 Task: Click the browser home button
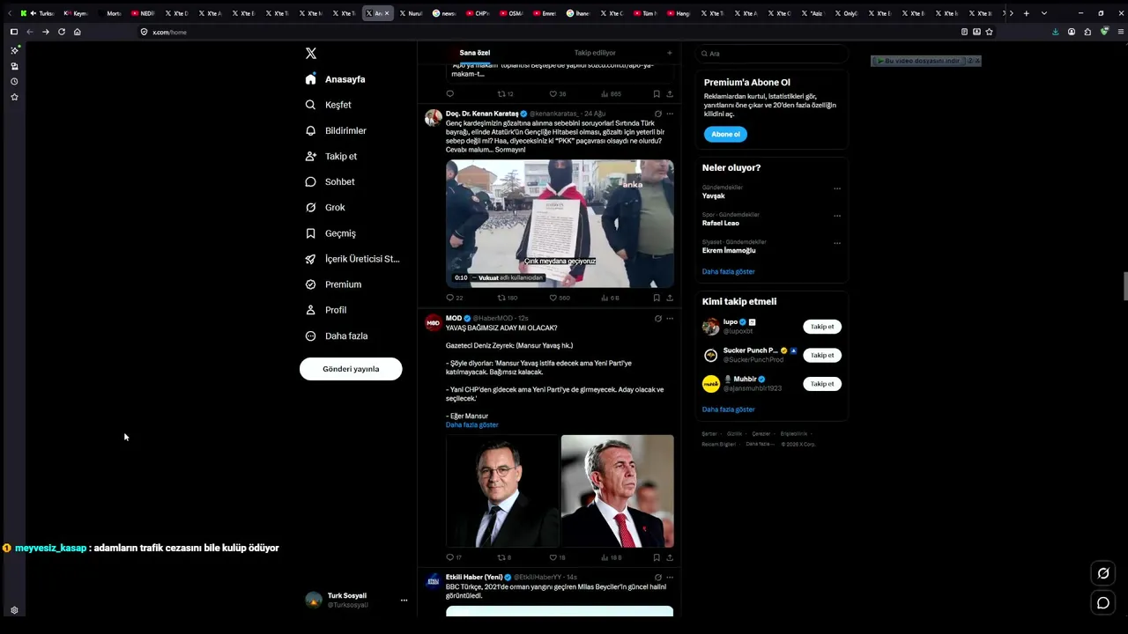(78, 32)
